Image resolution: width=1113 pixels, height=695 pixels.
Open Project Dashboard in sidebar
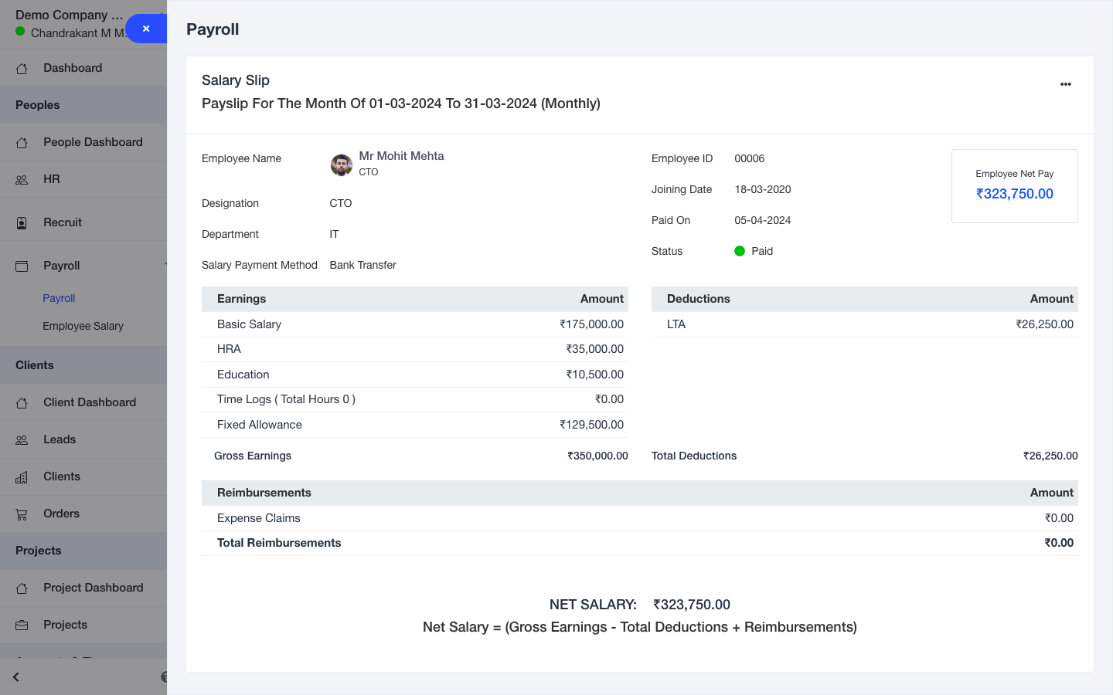pyautogui.click(x=93, y=588)
